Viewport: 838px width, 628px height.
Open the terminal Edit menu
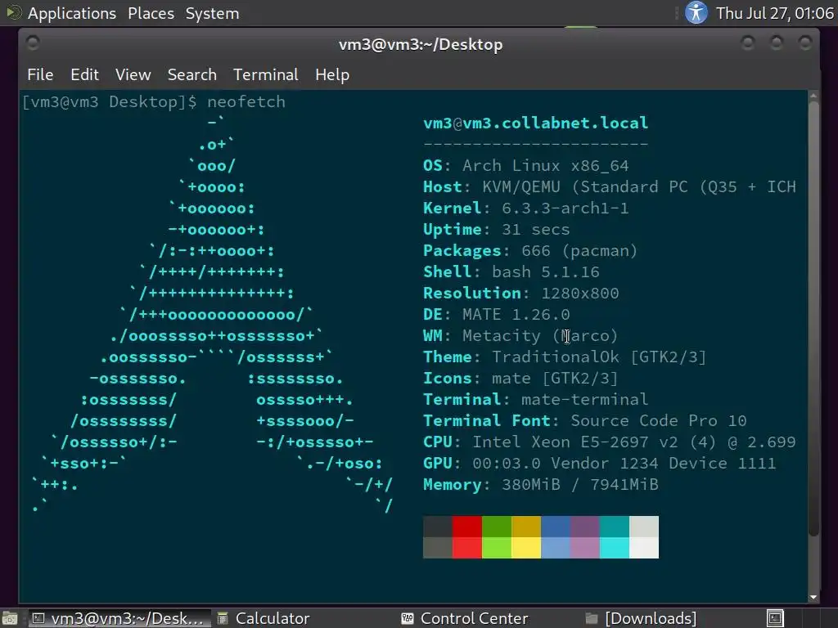pos(84,74)
